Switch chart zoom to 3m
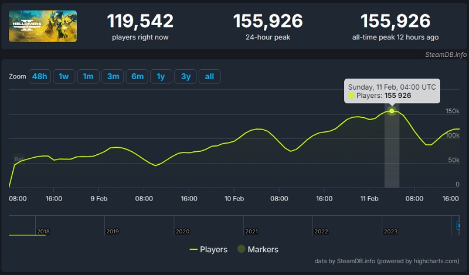 click(113, 77)
